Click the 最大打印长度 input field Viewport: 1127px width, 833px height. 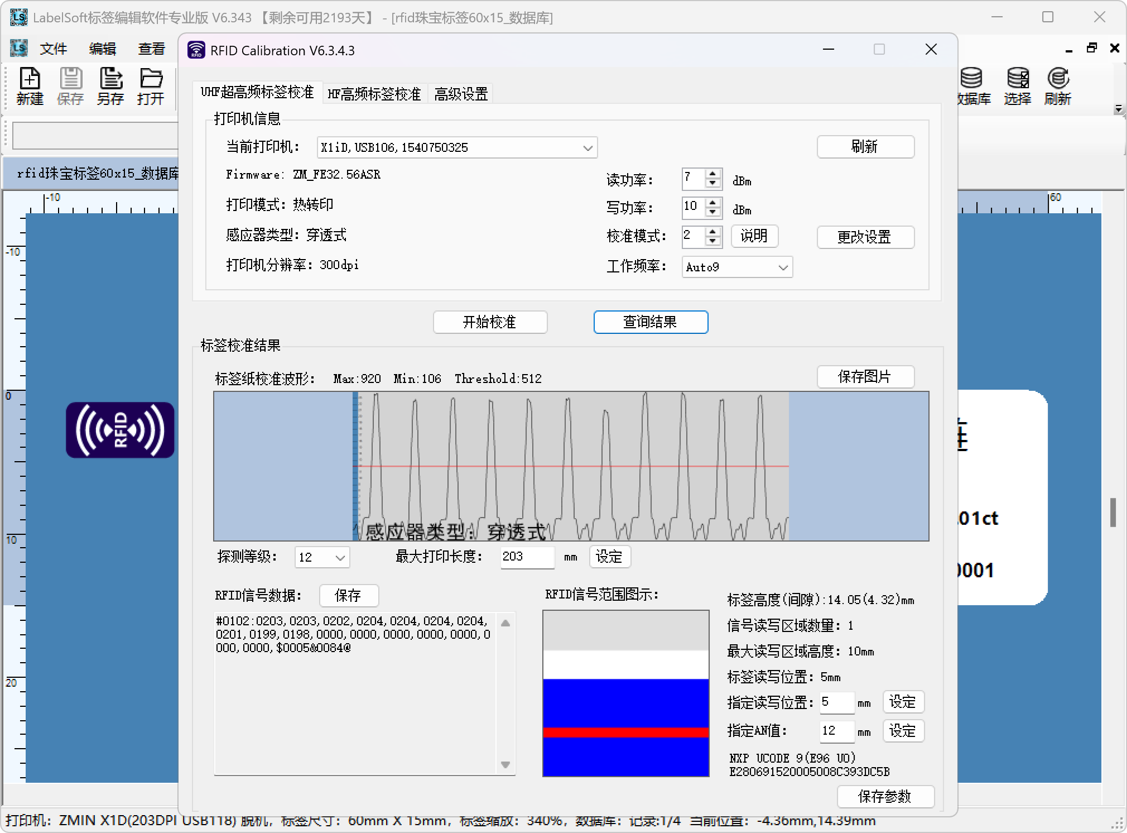pos(527,557)
